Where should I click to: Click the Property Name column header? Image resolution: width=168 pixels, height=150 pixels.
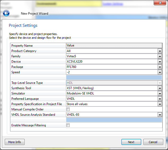coord(38,45)
